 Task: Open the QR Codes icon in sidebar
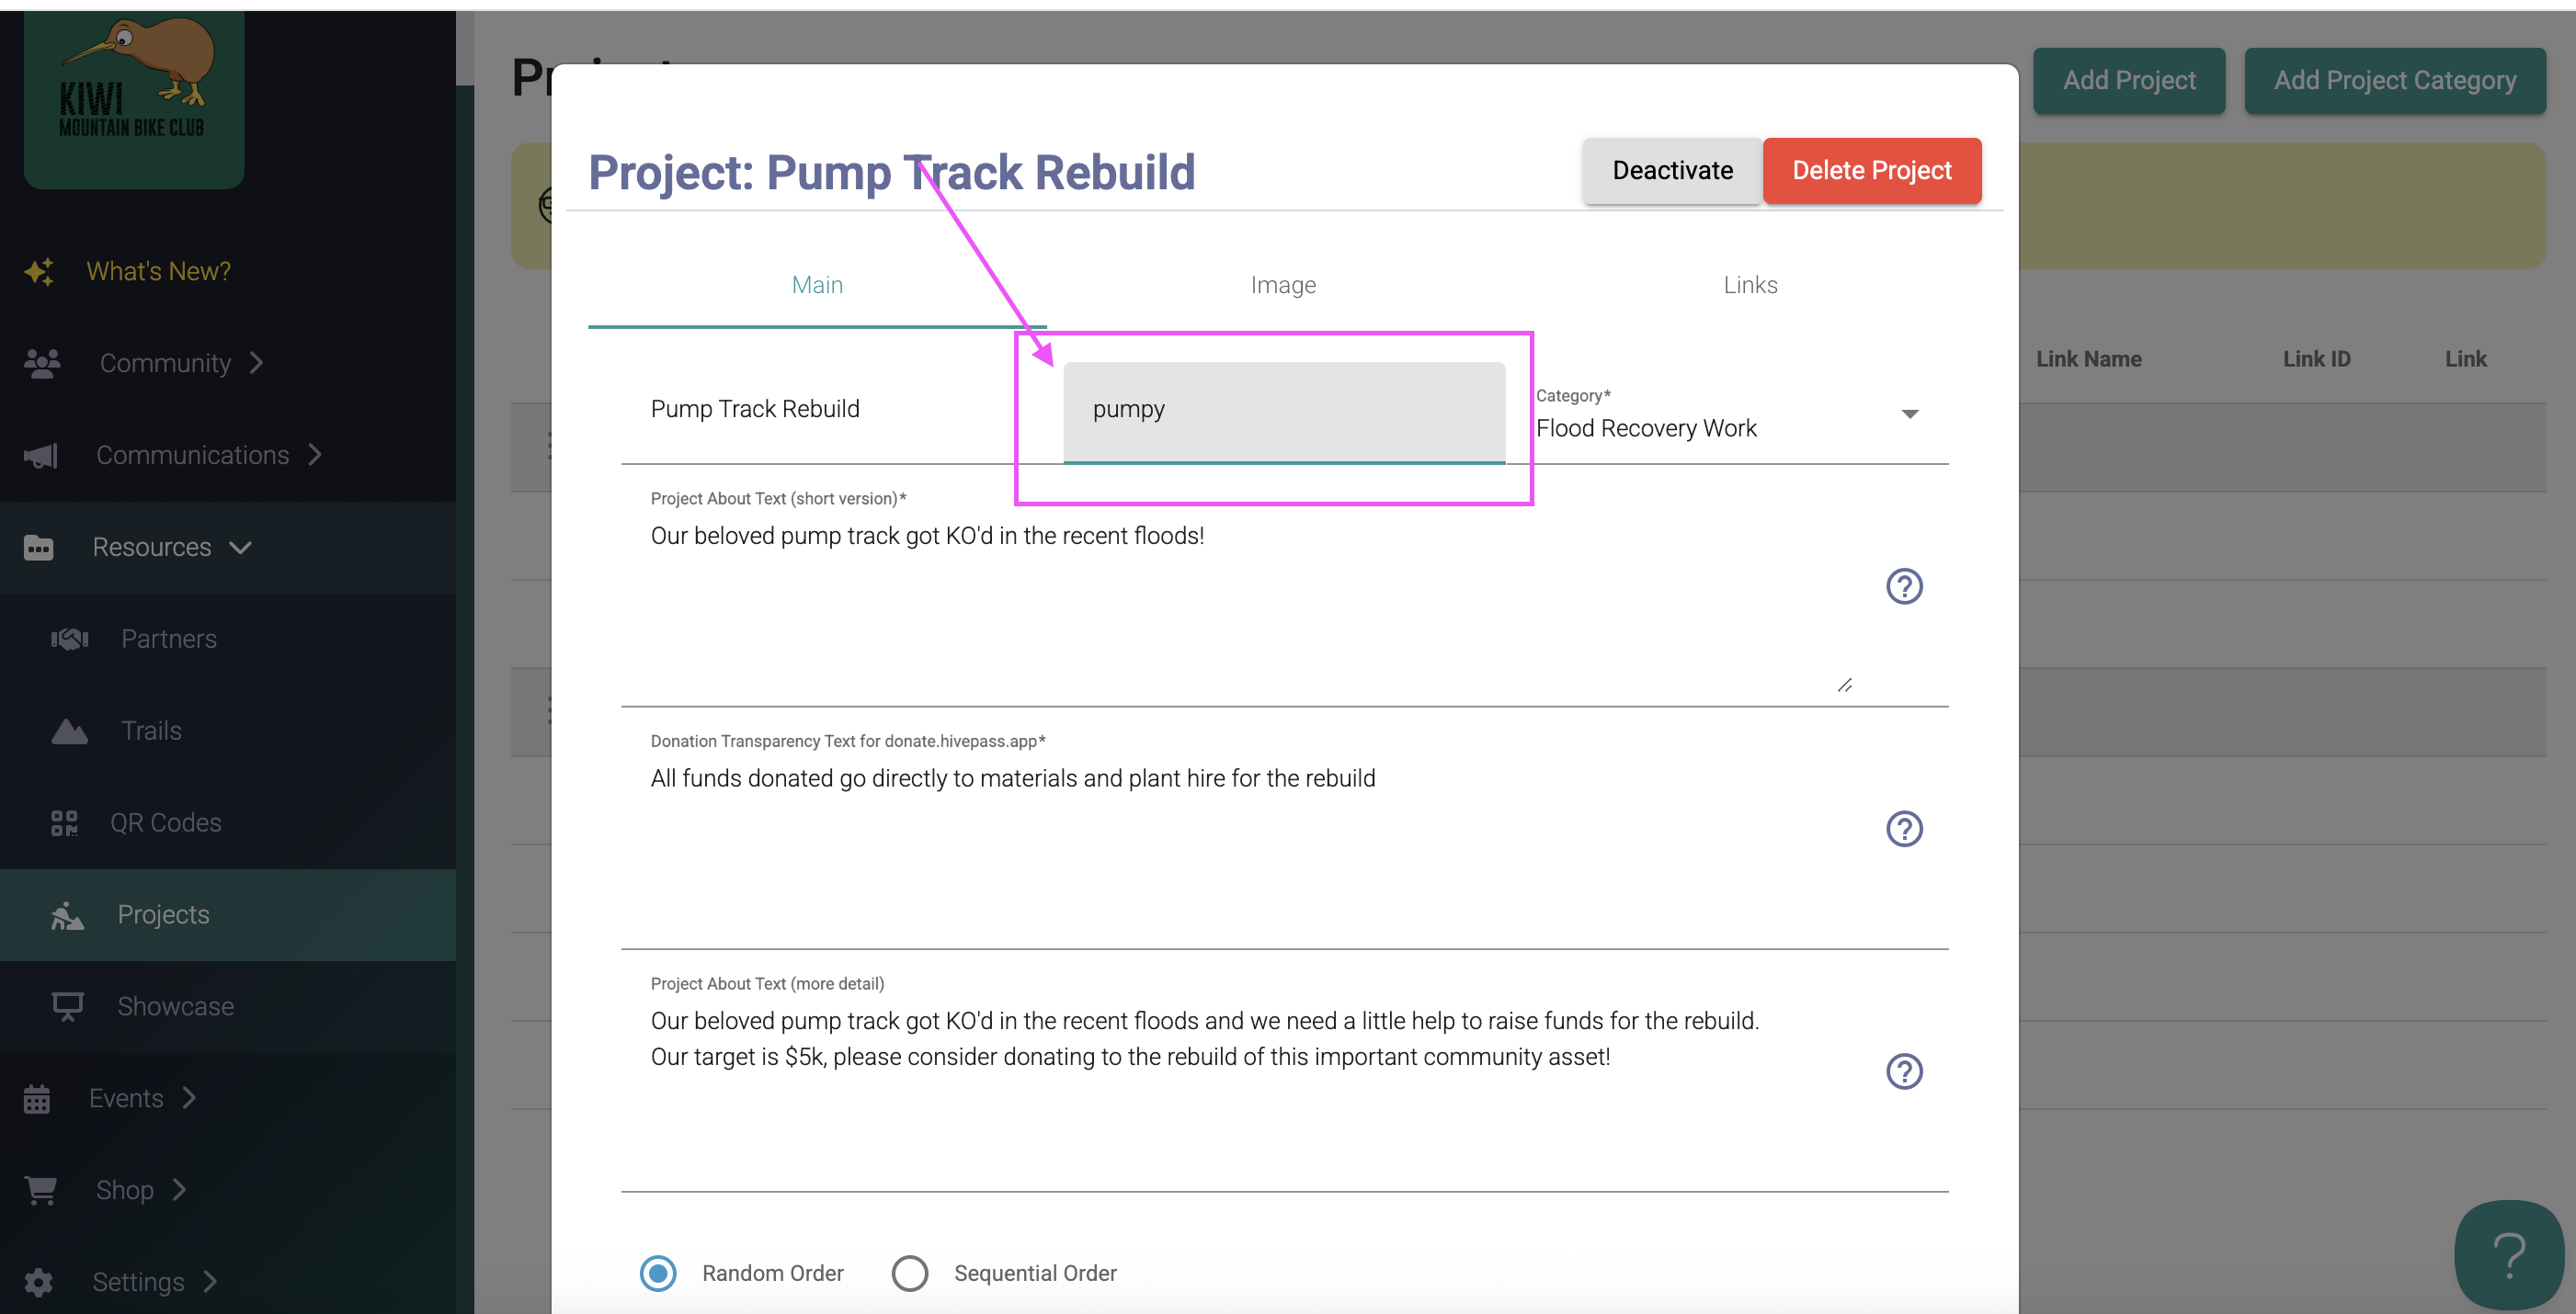(x=64, y=823)
